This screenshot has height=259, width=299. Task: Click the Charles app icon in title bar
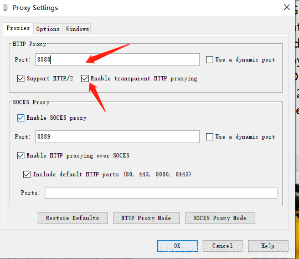(6, 8)
